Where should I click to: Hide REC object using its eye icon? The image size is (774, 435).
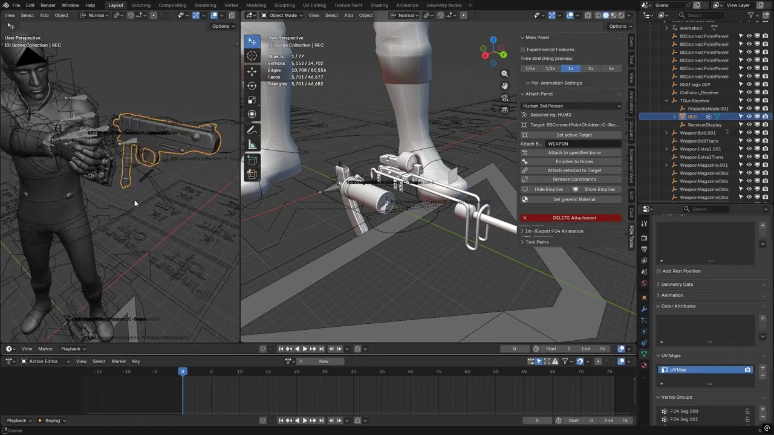pyautogui.click(x=749, y=117)
